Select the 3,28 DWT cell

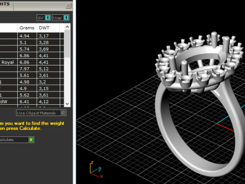48,42
